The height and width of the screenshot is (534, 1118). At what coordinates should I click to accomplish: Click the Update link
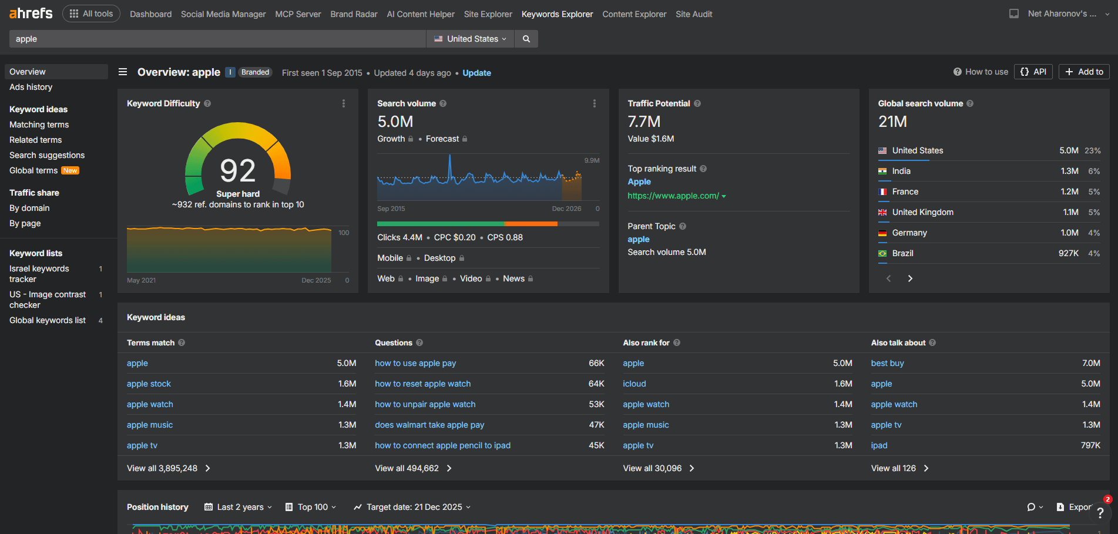pos(476,73)
